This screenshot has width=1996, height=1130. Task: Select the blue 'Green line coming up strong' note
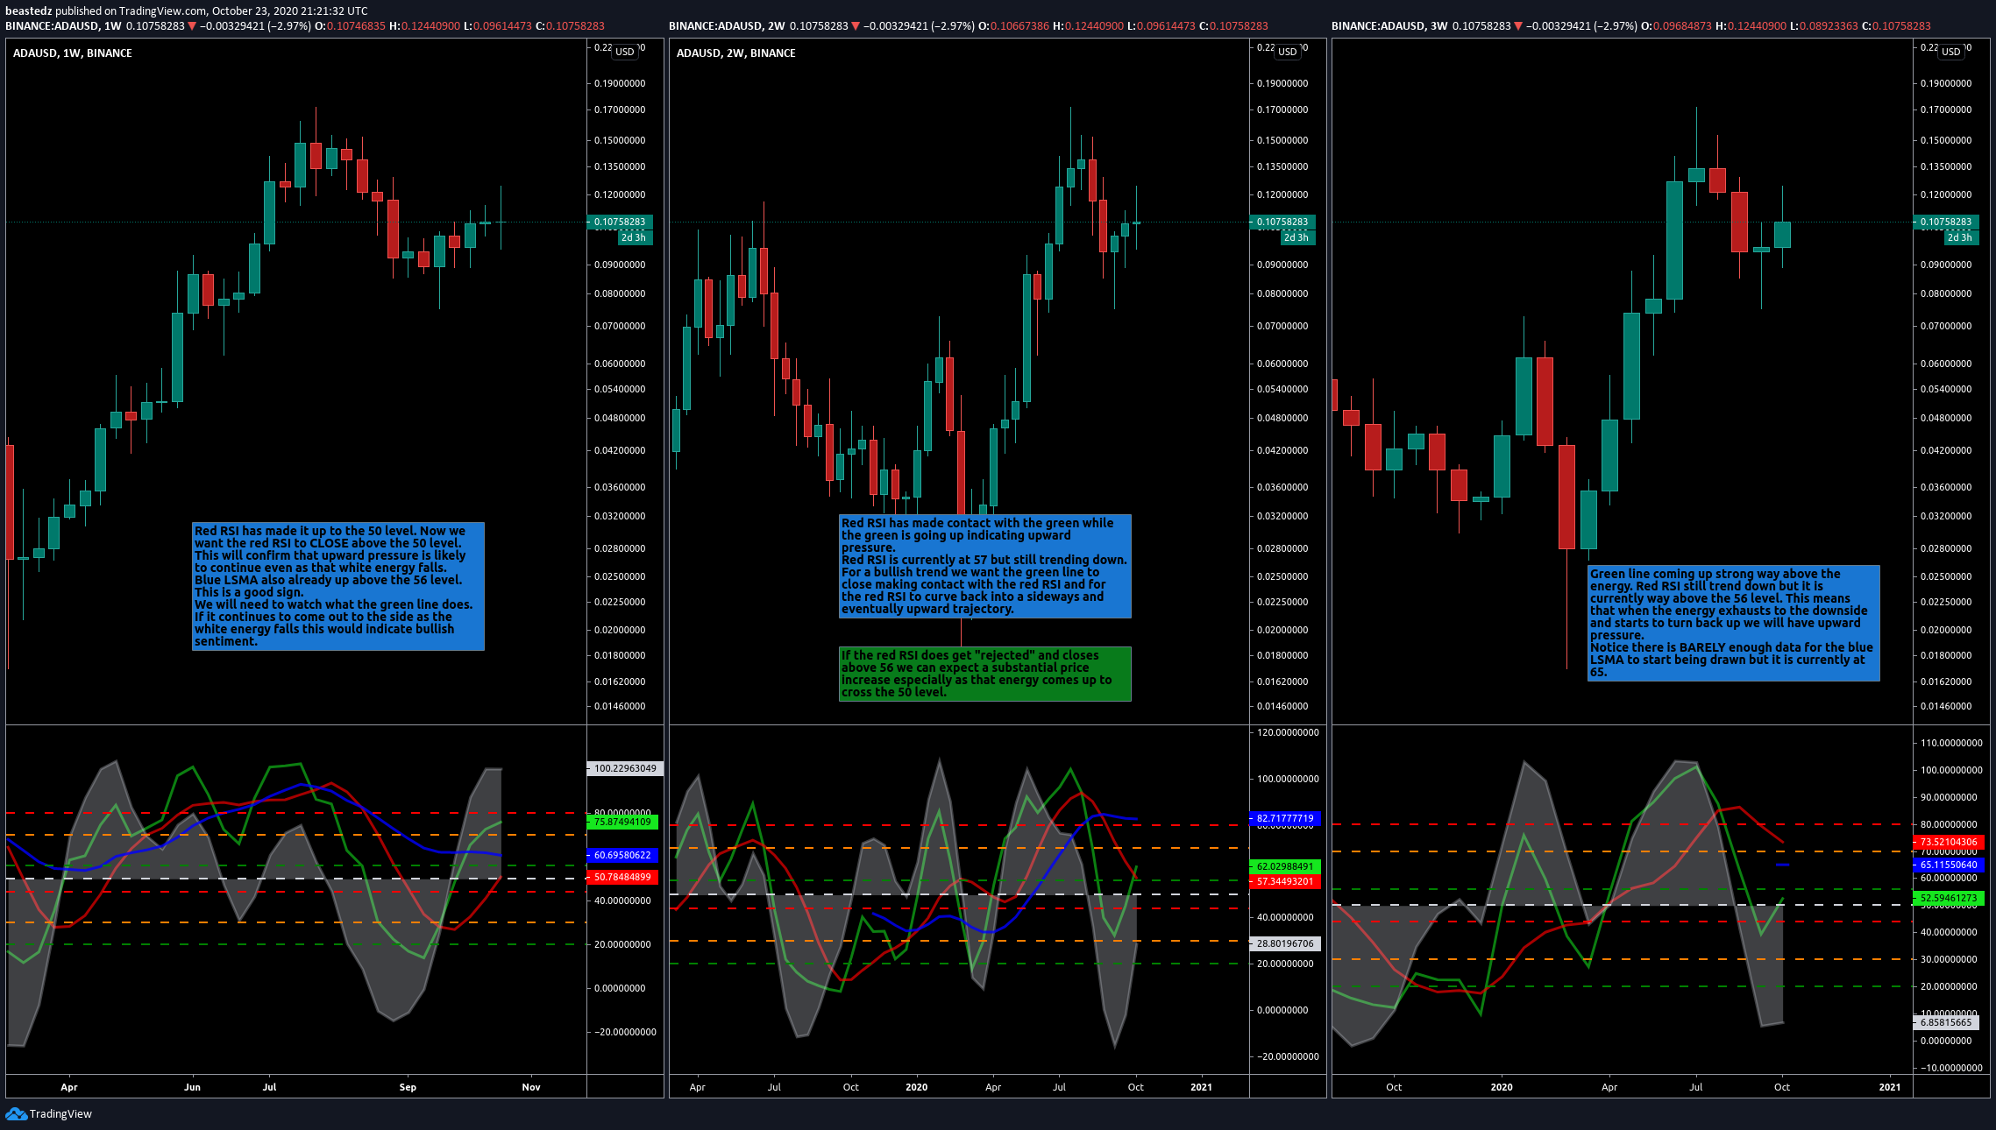click(x=1734, y=623)
